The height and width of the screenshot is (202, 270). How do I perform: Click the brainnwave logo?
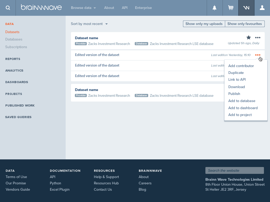[x=41, y=7]
